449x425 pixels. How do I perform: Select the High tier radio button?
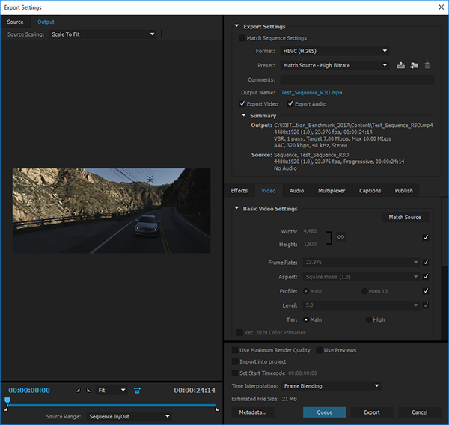pos(368,319)
